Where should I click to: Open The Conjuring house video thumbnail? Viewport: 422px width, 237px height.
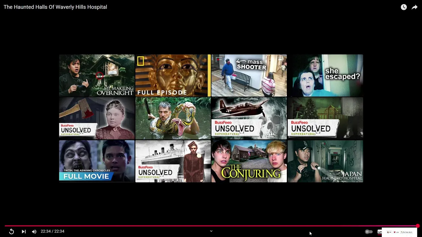pos(249,161)
